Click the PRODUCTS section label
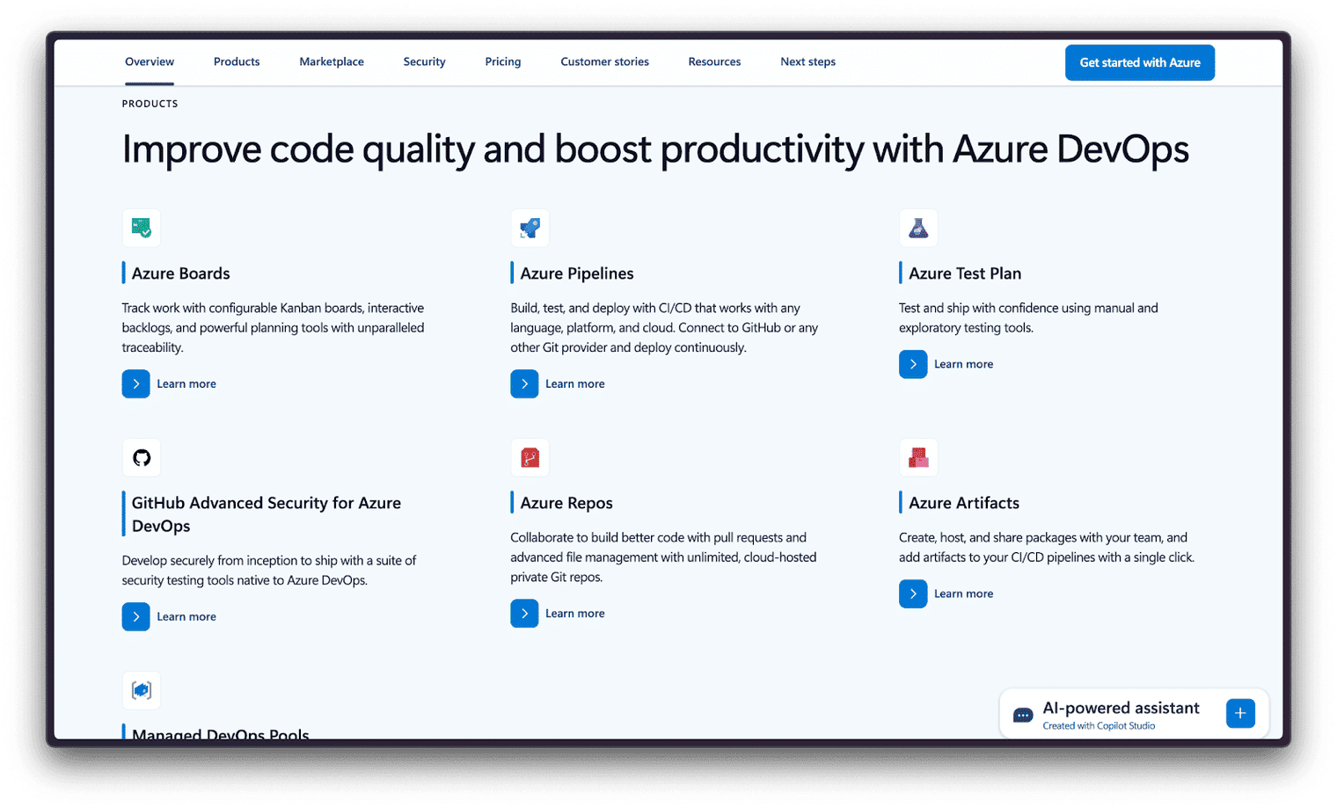 [150, 104]
